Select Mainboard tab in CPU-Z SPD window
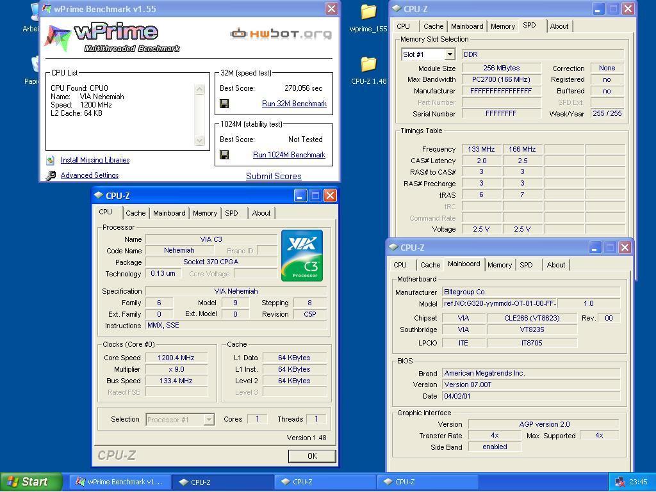 467,26
